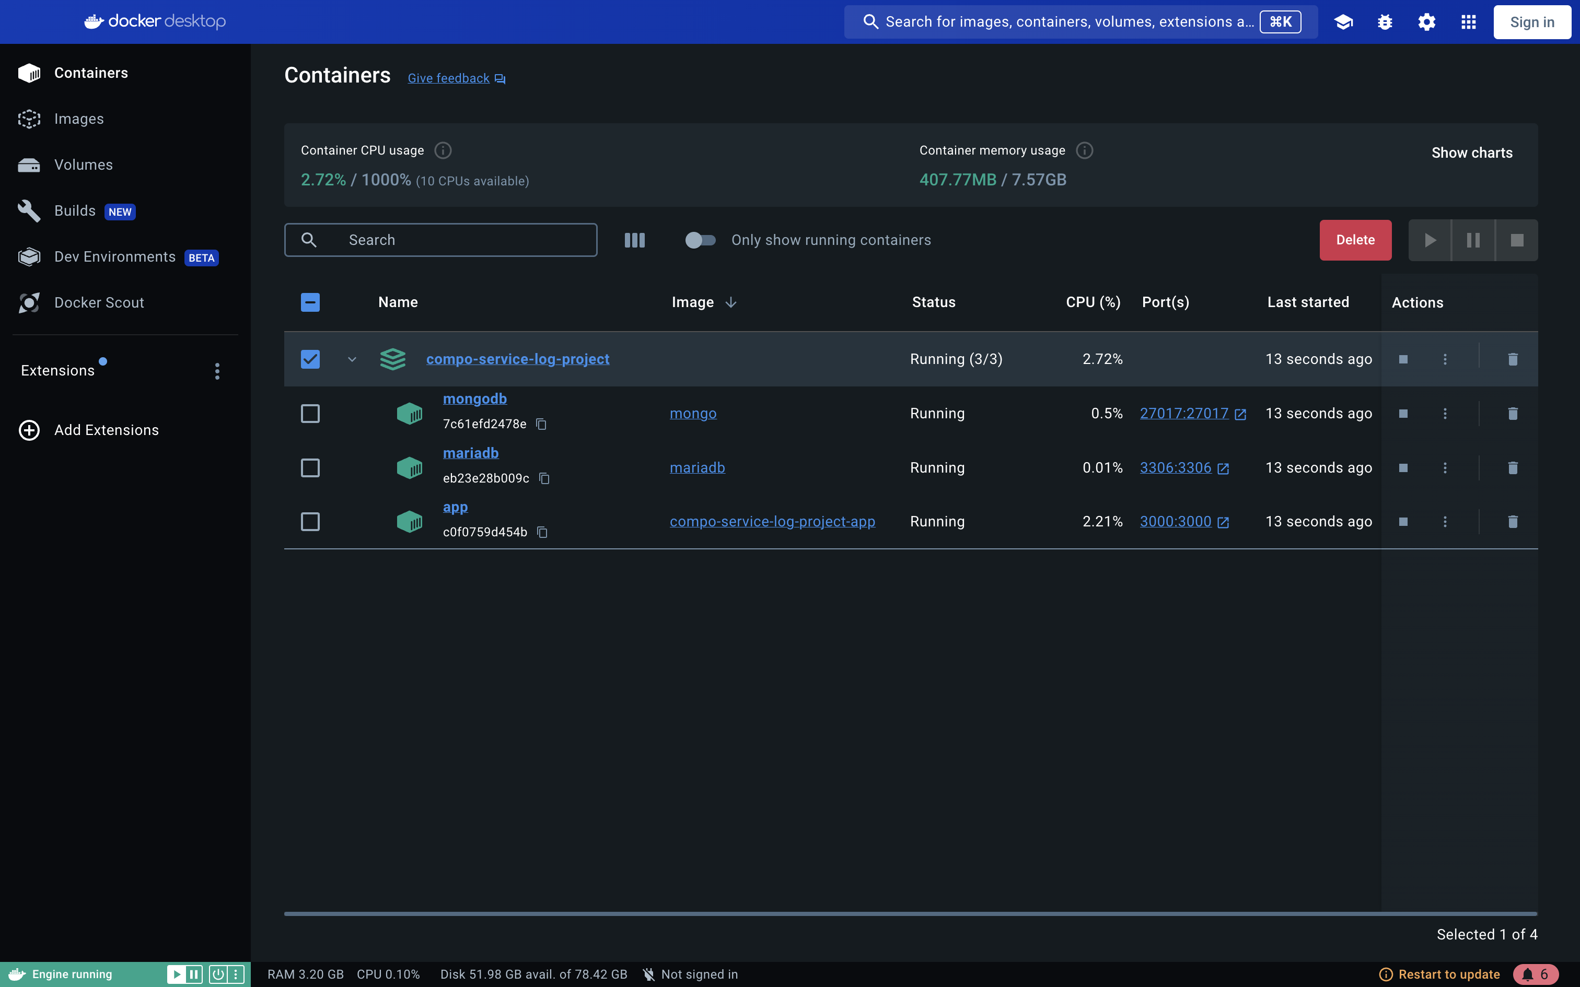1580x987 pixels.
Task: Open more actions for mongodb container
Action: click(x=1445, y=413)
